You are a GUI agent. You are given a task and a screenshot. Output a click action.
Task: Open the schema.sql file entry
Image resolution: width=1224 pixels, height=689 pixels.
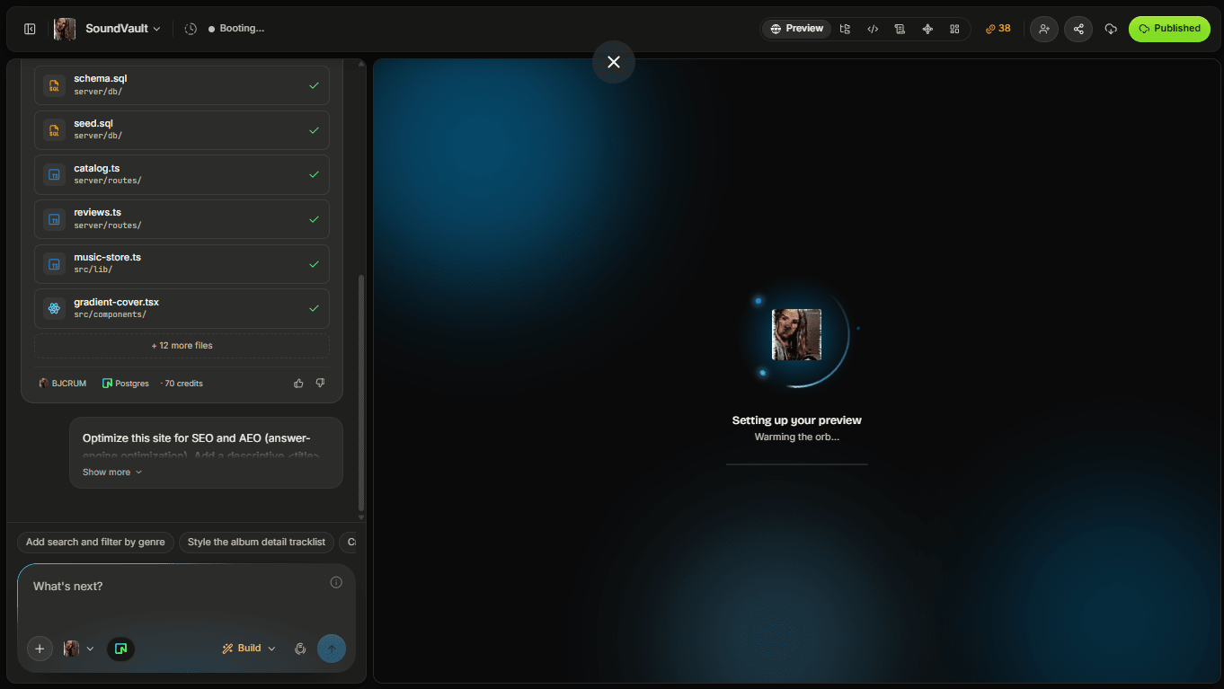[182, 85]
